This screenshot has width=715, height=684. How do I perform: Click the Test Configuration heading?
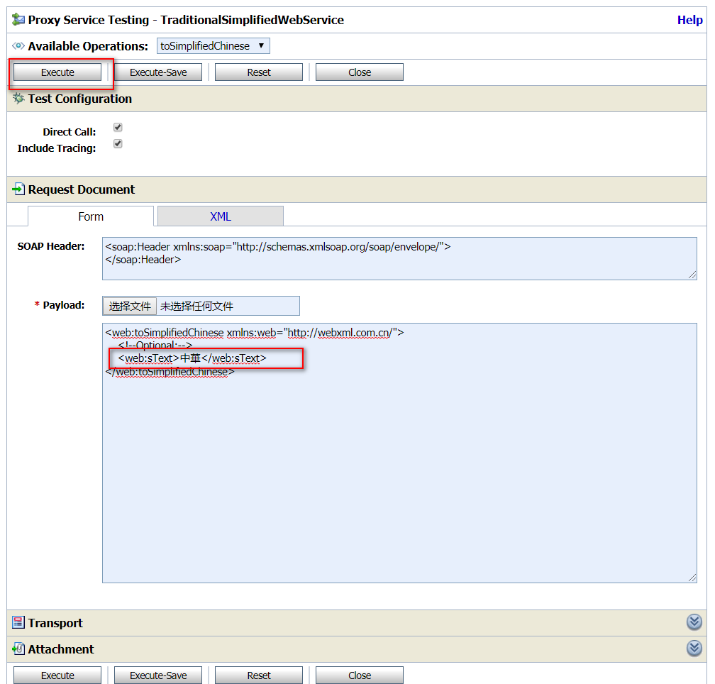pos(79,99)
